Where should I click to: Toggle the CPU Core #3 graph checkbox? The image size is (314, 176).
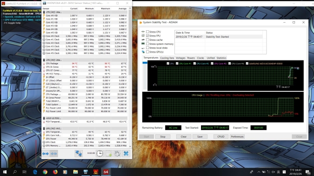pyautogui.click(x=212, y=63)
